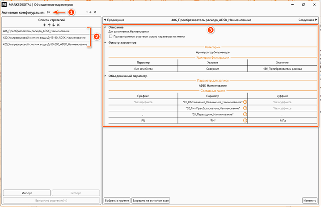Select strategy 420_Ультразвуковой счетчик воды Ду15-40

coord(45,38)
